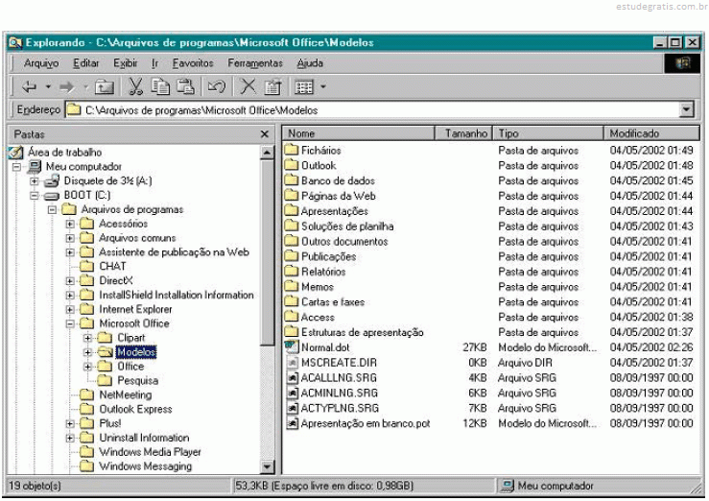The height and width of the screenshot is (501, 709).
Task: Select the ACTYPLNG.SRG file name
Action: click(x=340, y=408)
